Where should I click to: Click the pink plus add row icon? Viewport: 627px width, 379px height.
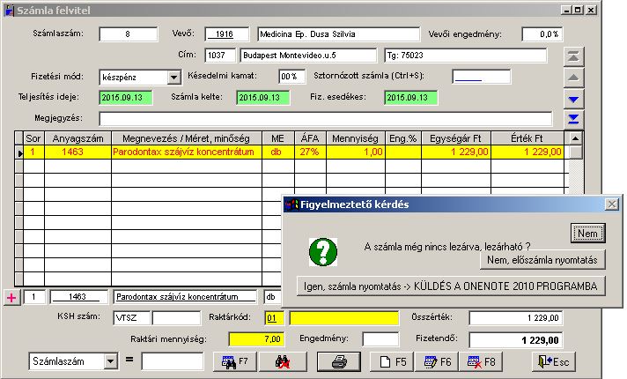pyautogui.click(x=11, y=297)
